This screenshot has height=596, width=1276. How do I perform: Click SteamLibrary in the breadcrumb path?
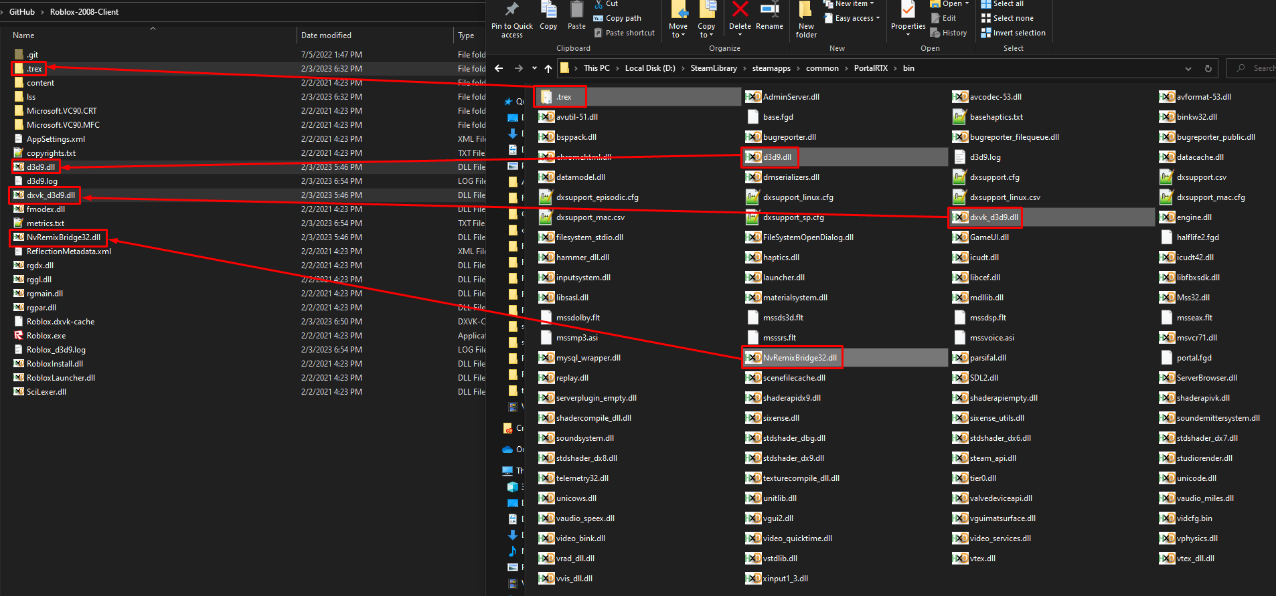pos(714,68)
